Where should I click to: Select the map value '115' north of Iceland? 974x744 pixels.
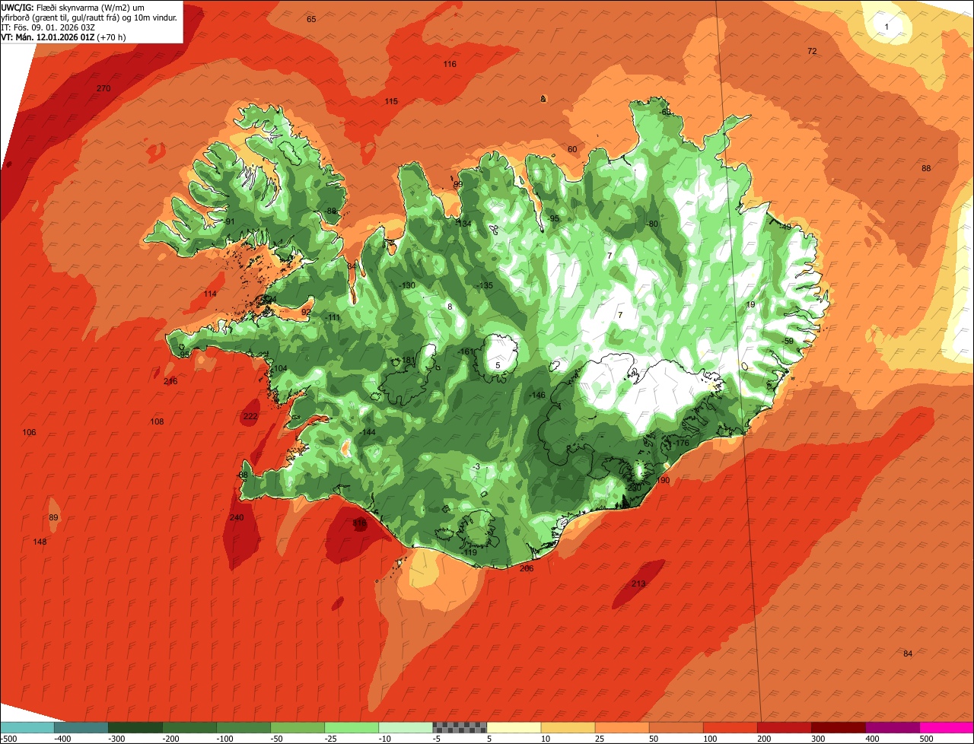pyautogui.click(x=391, y=101)
